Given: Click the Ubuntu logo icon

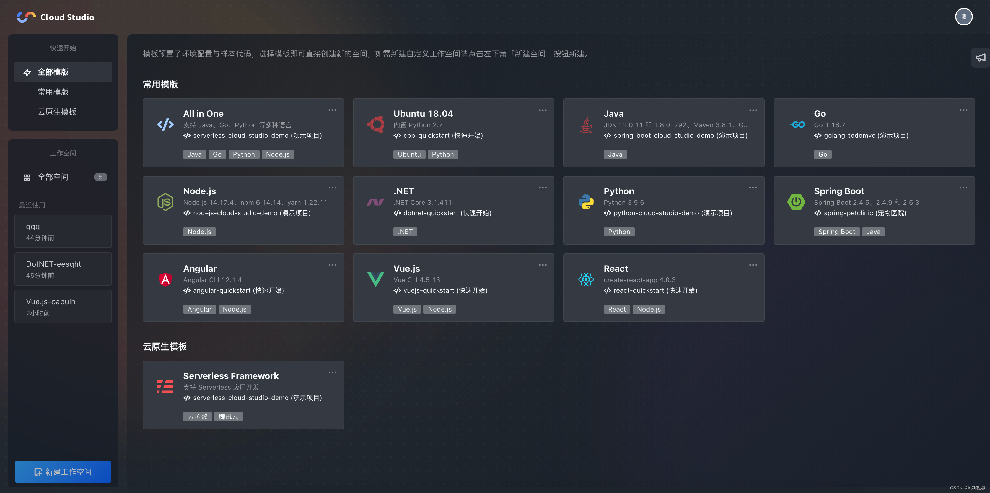Looking at the screenshot, I should click(x=375, y=124).
